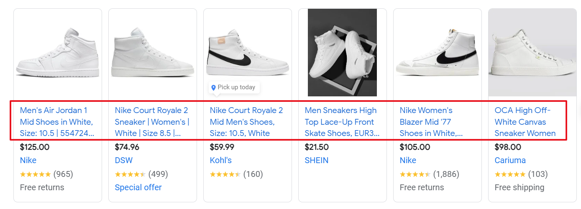This screenshot has width=581, height=209.
Task: Open Men Sneakers High Top Lace-Up link
Action: click(342, 122)
